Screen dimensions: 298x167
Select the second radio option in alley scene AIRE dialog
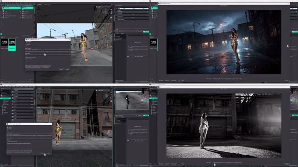click(x=8, y=129)
